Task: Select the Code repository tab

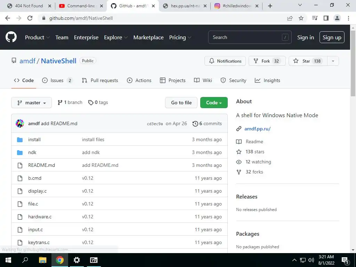Action: tap(24, 80)
